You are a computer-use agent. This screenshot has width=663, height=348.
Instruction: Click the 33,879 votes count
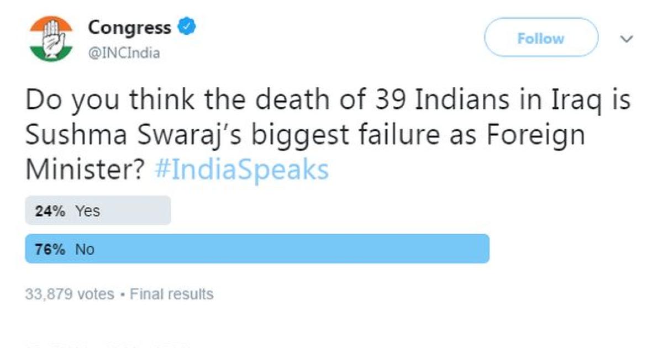(x=70, y=294)
